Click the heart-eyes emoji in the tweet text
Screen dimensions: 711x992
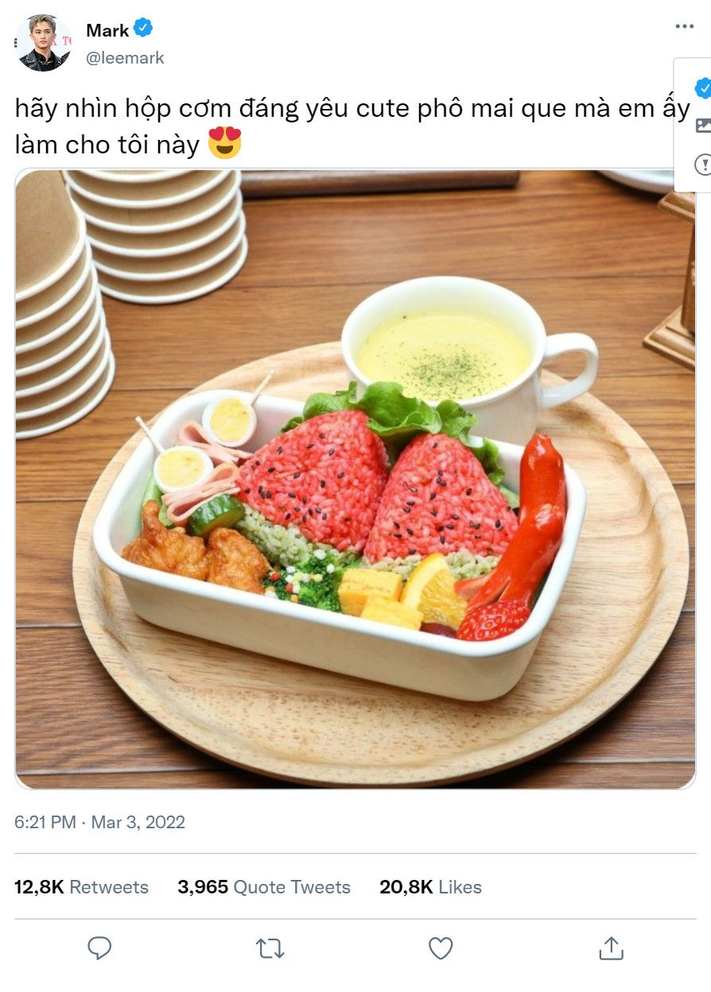tap(225, 144)
